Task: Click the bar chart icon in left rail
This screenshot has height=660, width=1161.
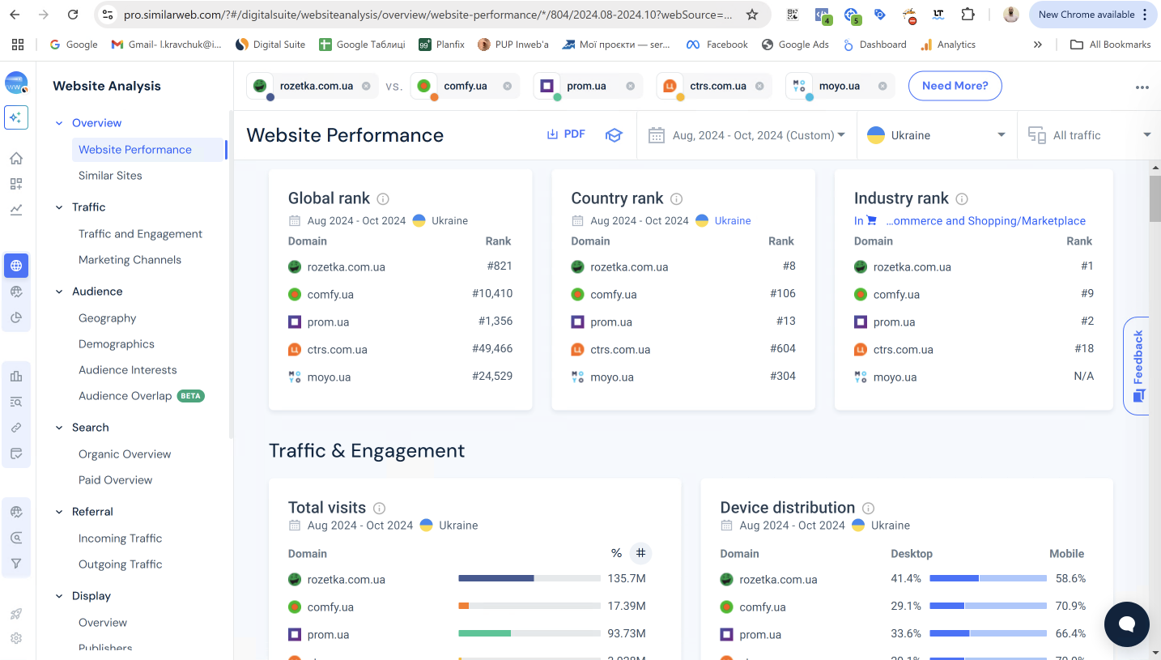Action: [x=16, y=376]
